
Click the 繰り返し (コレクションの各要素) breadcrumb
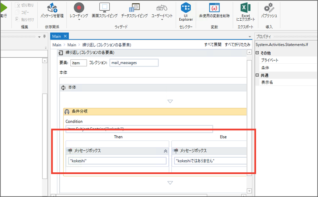[x=107, y=45]
